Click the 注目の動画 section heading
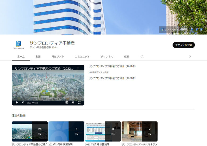The image size is (207, 146). tap(19, 116)
